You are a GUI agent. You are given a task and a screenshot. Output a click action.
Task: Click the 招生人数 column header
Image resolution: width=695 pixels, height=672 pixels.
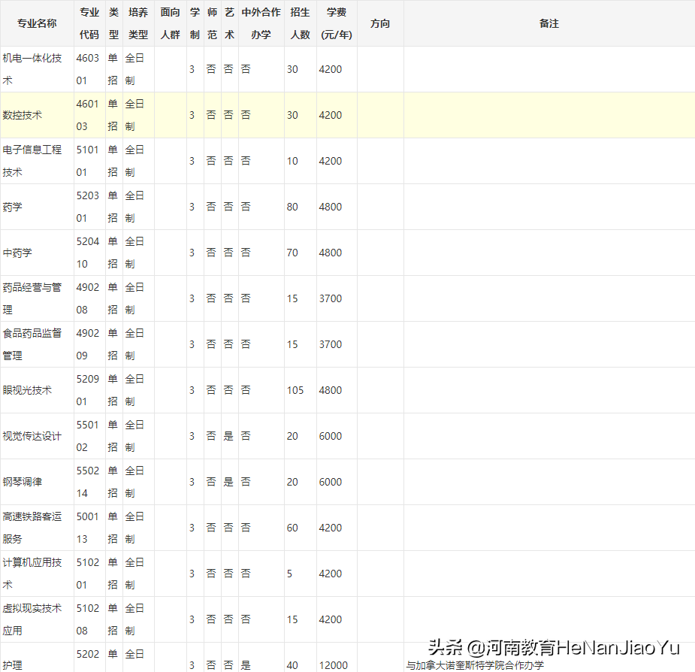(x=300, y=23)
